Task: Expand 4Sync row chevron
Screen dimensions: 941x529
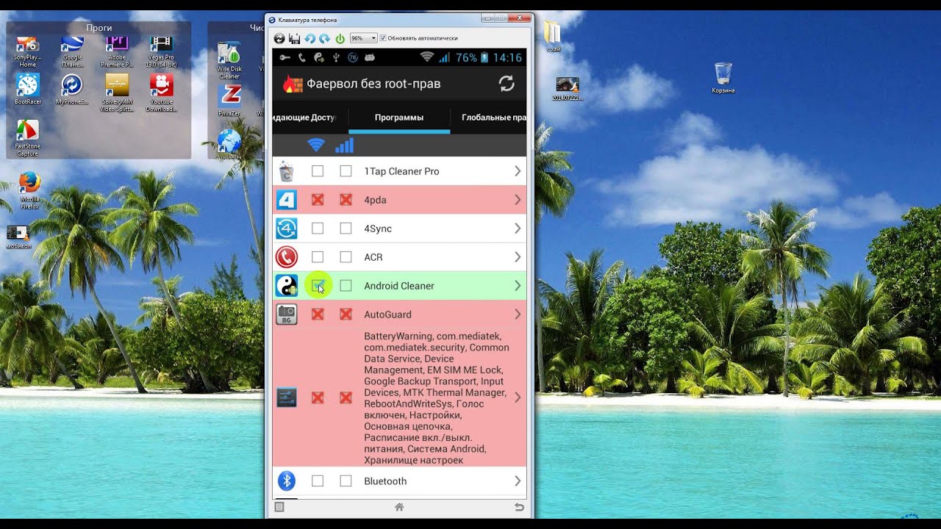Action: [x=518, y=228]
